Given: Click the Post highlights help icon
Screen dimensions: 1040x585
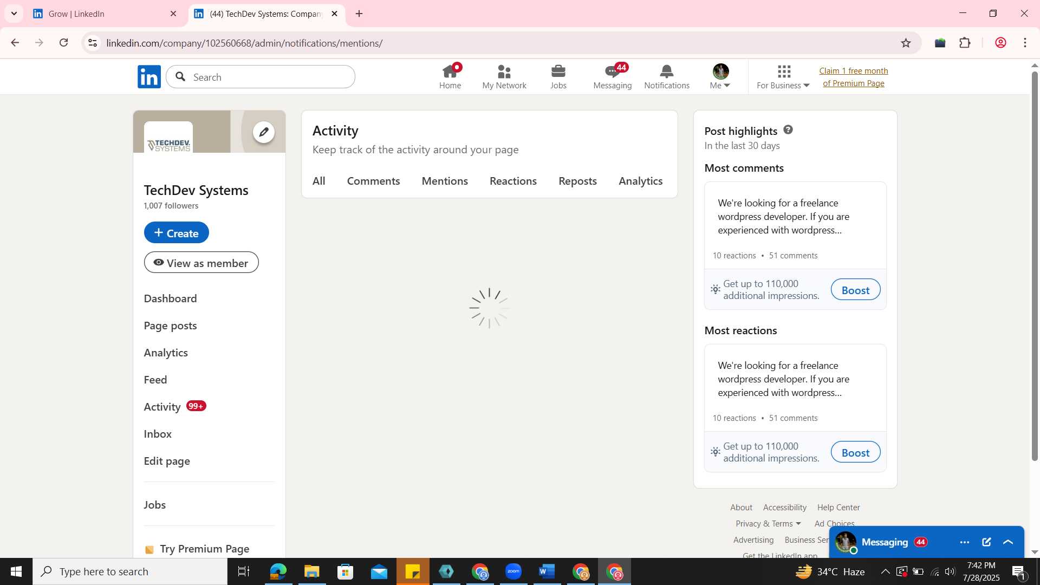Looking at the screenshot, I should [788, 130].
